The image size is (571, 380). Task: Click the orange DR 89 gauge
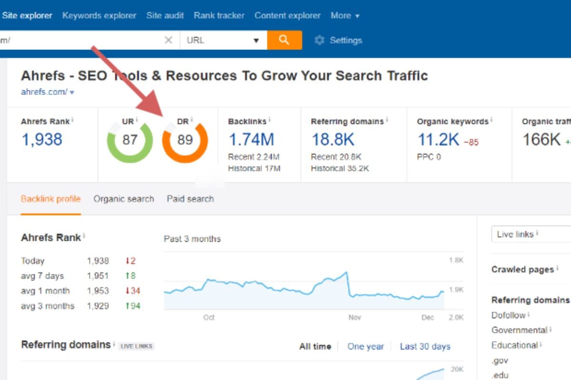click(x=185, y=141)
